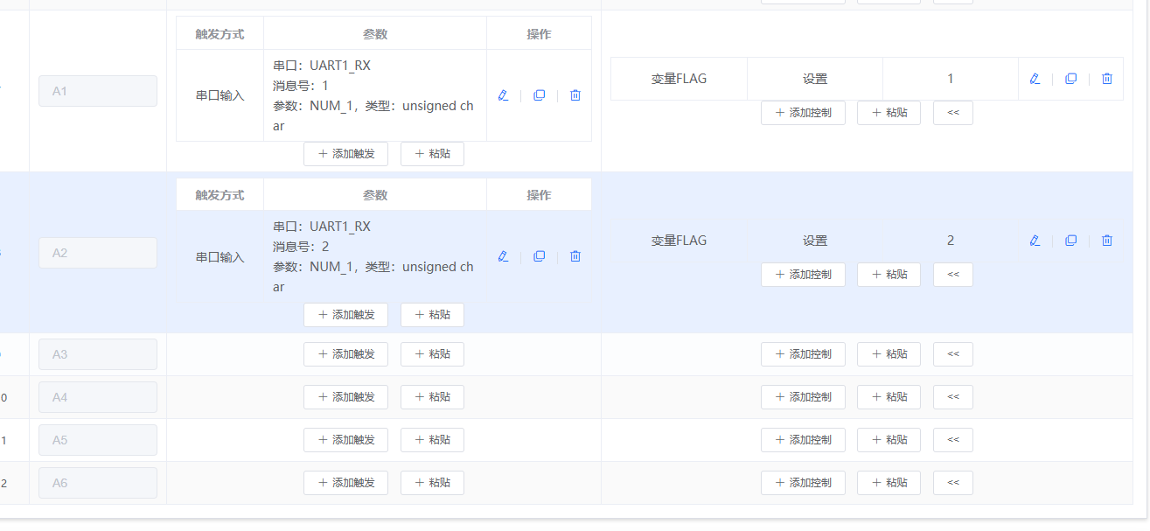Click the A4 name input field
The height and width of the screenshot is (531, 1150).
point(97,396)
